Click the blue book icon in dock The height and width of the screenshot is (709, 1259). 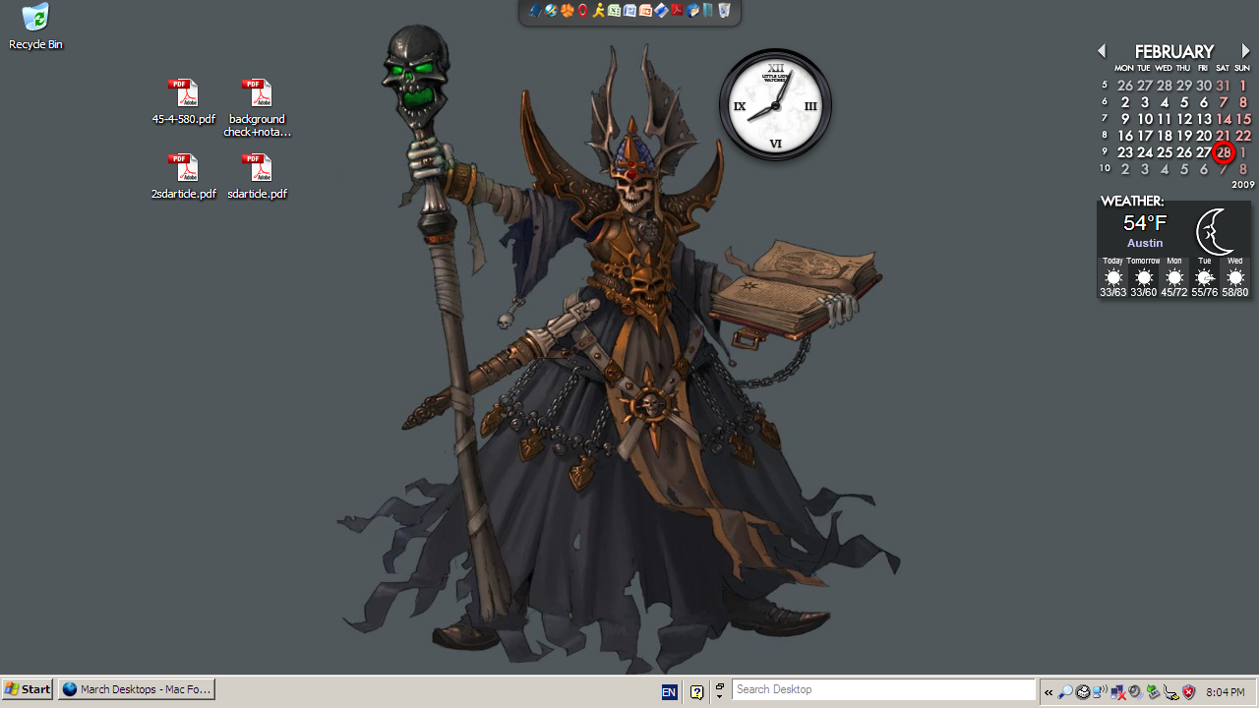(535, 11)
